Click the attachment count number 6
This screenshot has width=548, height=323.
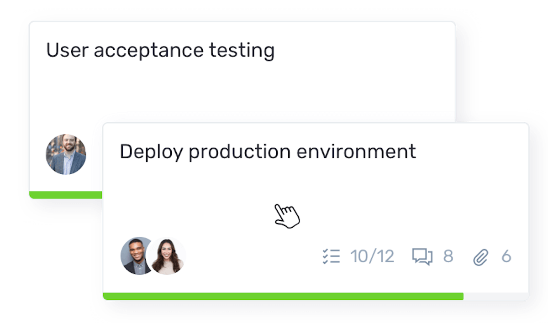coord(507,256)
